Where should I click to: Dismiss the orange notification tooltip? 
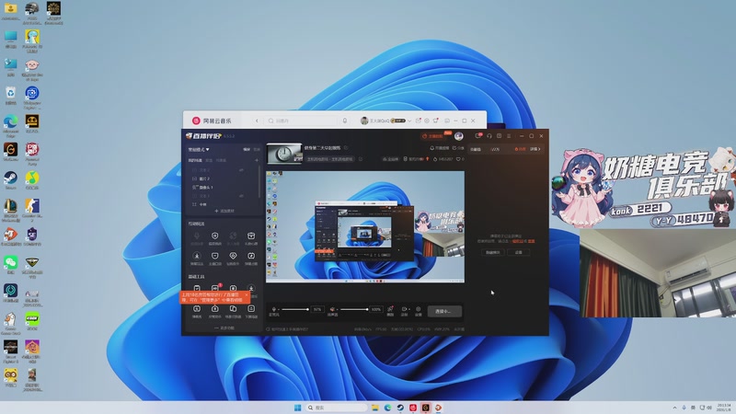pyautogui.click(x=247, y=295)
